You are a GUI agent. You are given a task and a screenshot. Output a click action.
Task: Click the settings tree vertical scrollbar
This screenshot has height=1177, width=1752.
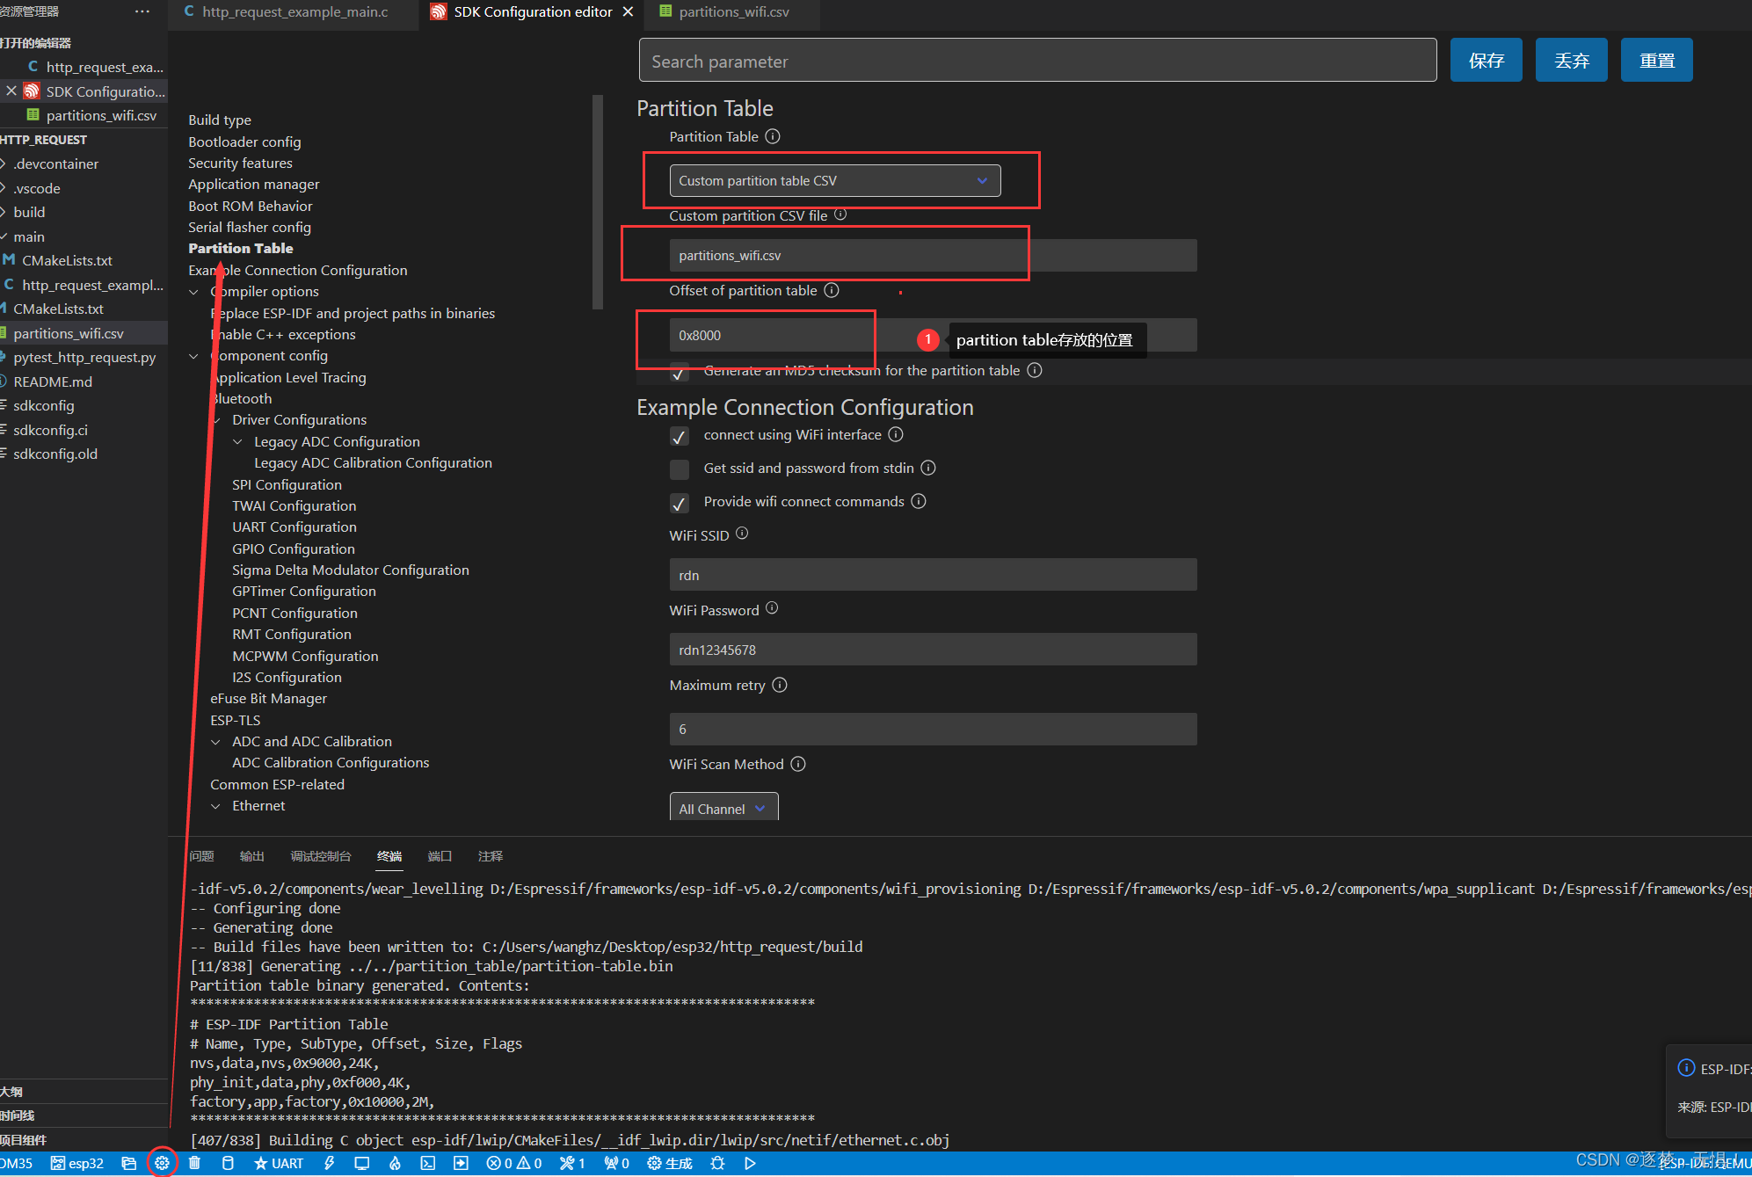tap(598, 202)
